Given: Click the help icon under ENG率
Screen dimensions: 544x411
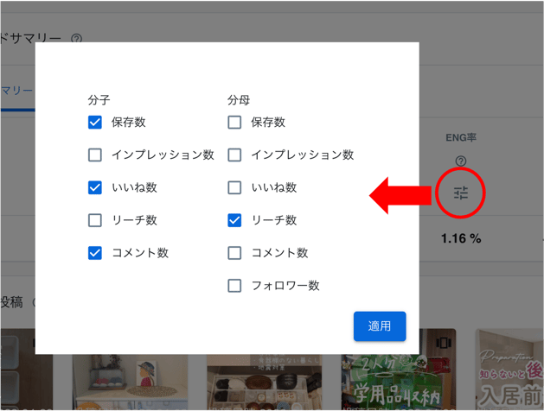Looking at the screenshot, I should tap(460, 161).
